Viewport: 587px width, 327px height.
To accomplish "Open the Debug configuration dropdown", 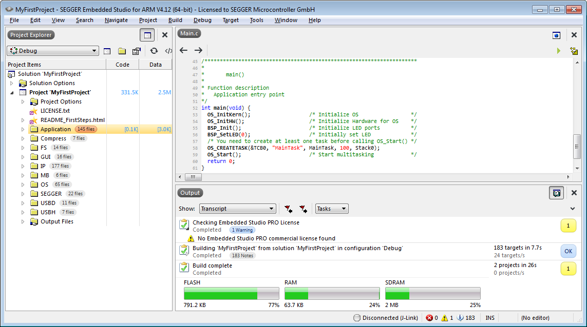I will [53, 51].
